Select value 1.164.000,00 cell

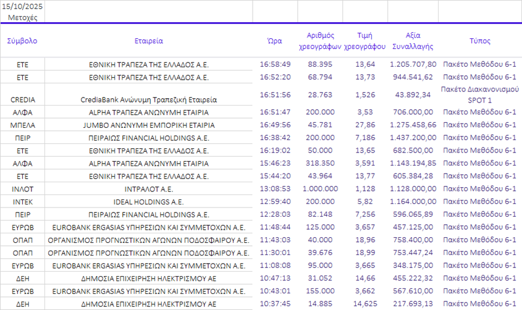pyautogui.click(x=413, y=201)
